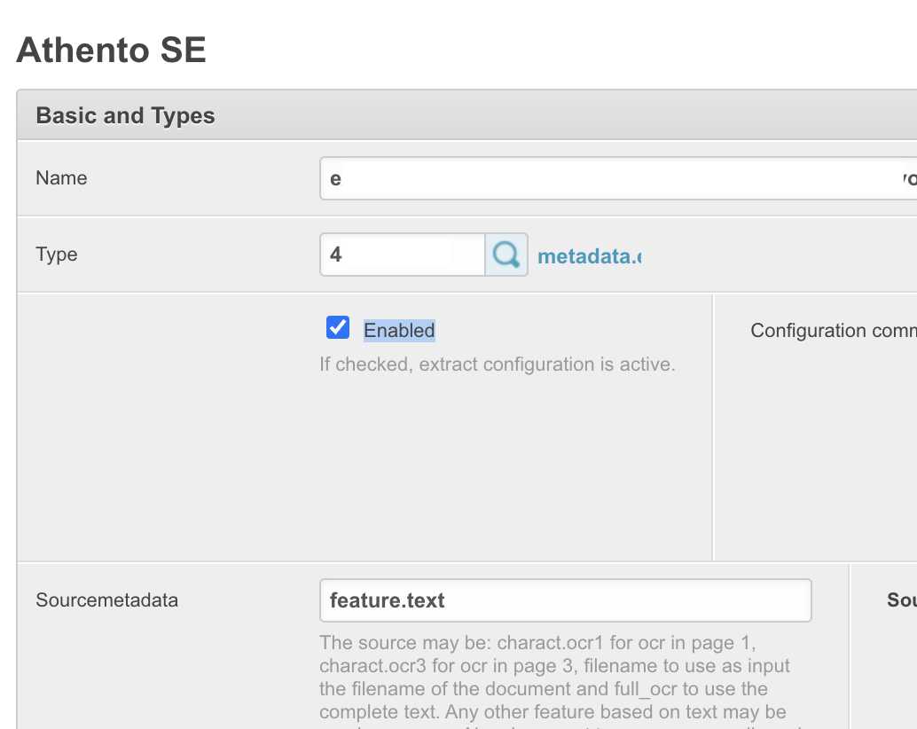Click the letter 'e' in the Name field

pos(335,179)
